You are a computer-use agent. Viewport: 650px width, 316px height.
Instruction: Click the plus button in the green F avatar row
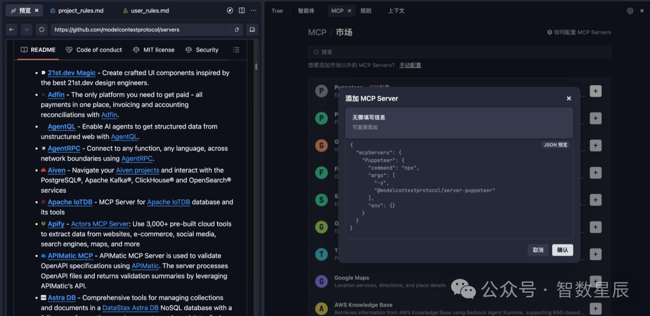(596, 173)
